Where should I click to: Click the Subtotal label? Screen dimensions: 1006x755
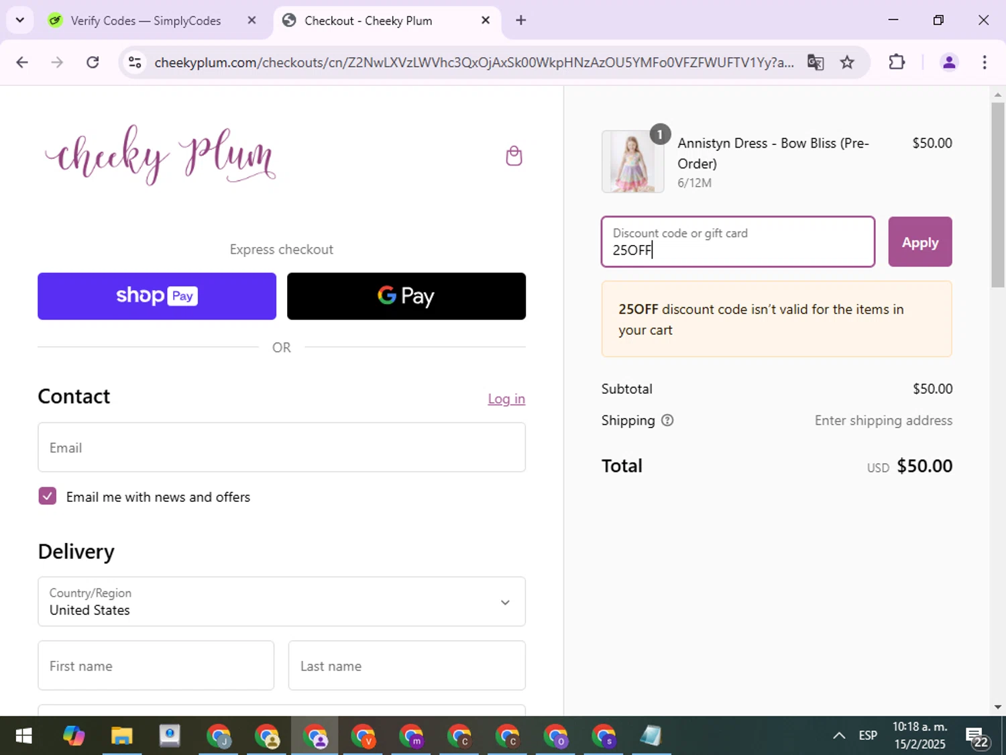point(626,389)
